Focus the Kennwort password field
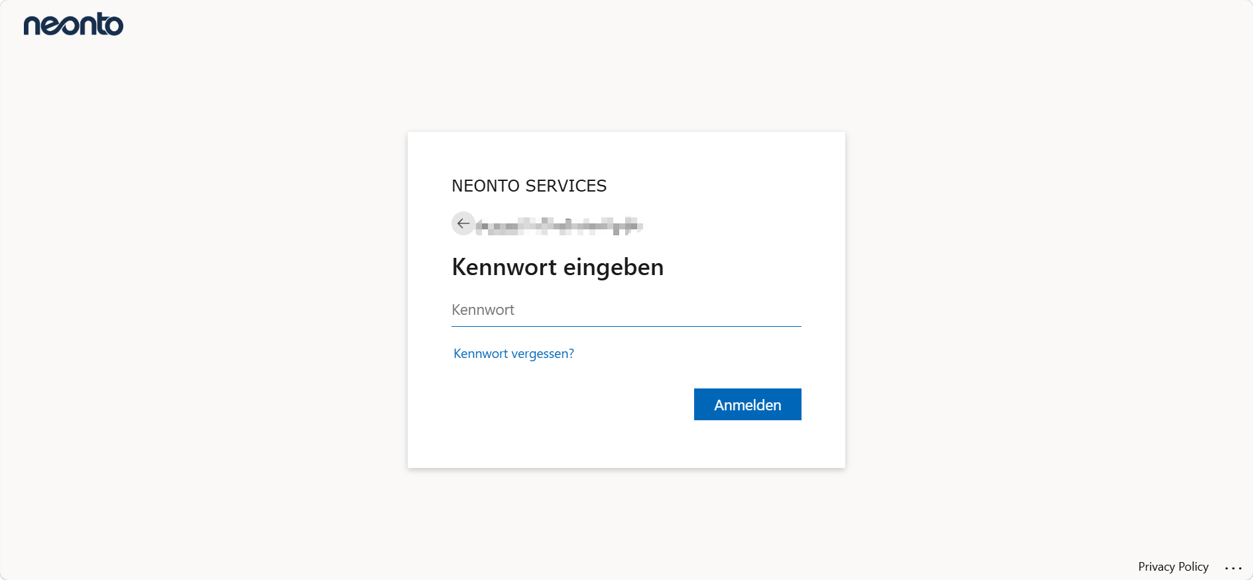 coord(626,310)
